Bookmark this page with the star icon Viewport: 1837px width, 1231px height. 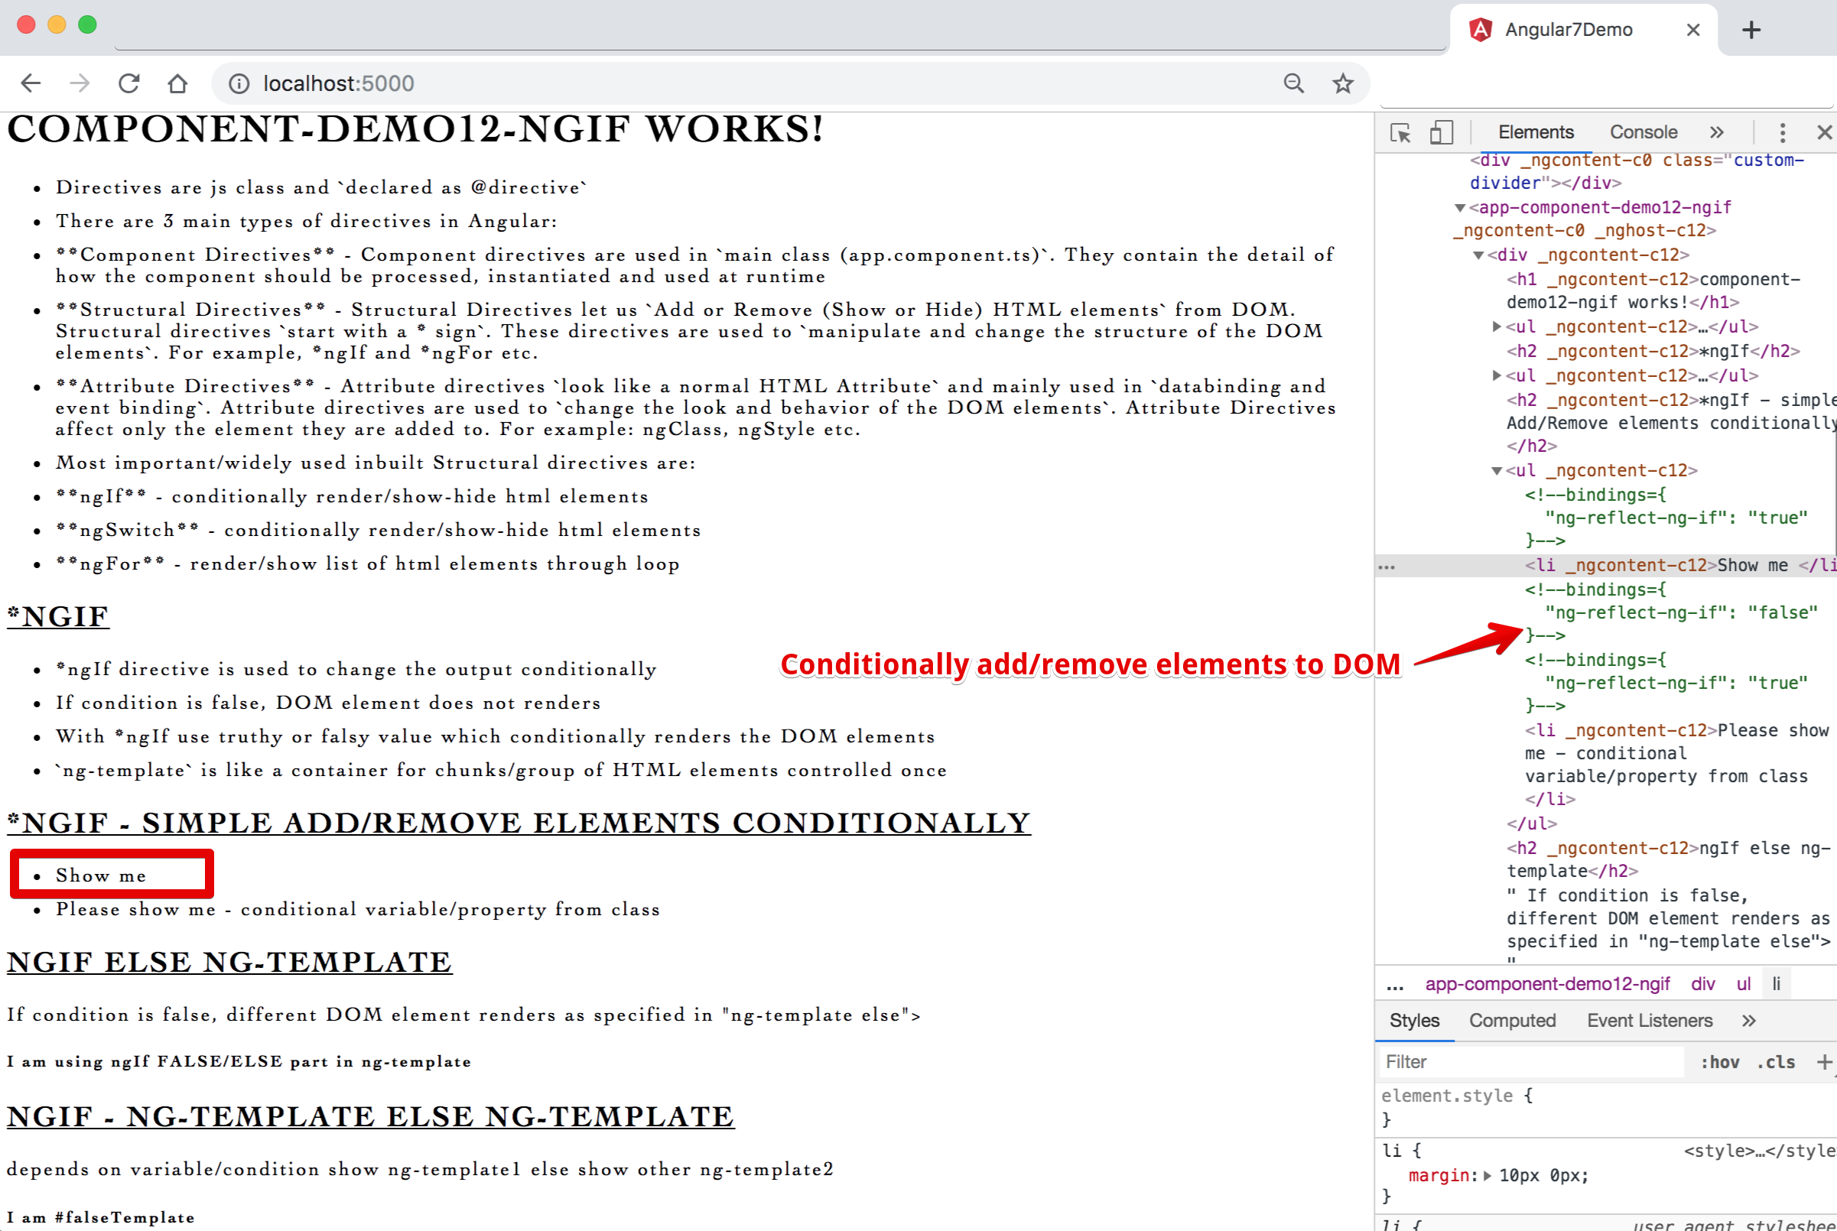click(1342, 83)
